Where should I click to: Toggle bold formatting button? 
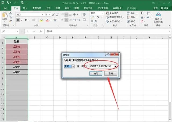point(18,20)
